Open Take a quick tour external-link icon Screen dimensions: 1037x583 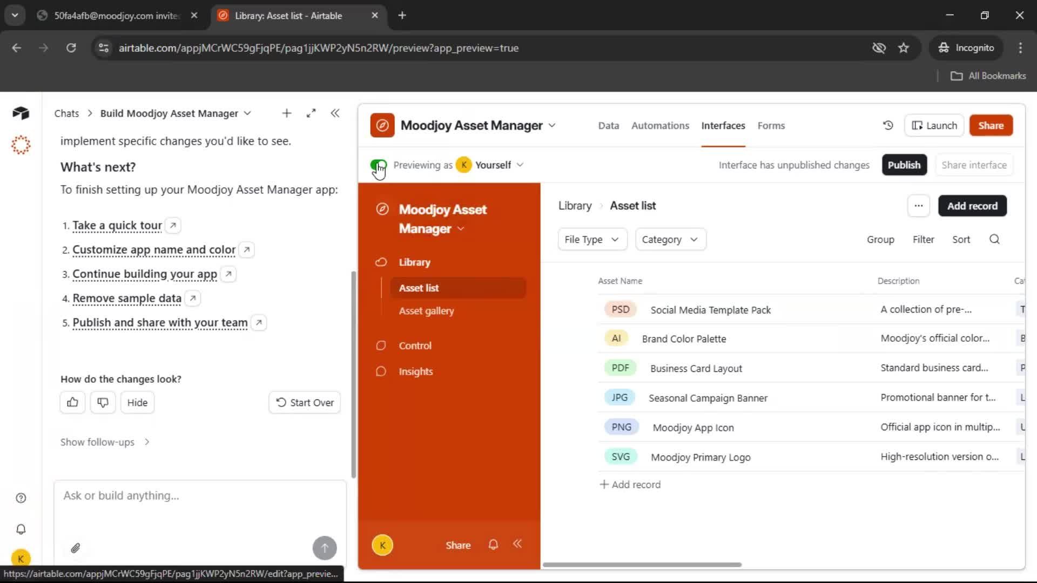pos(173,225)
